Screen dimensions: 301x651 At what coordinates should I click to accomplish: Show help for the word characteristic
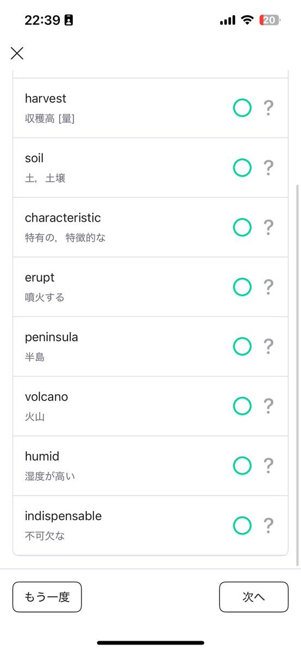(268, 227)
